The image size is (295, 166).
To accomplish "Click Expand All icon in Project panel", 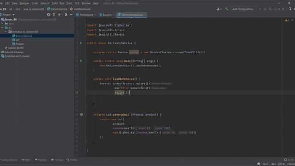I will click(x=54, y=15).
